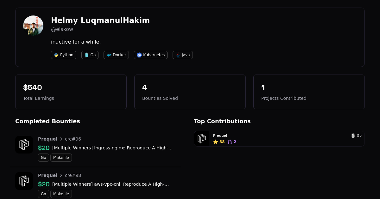Open the Prequel logo beside cre#96

click(x=24, y=145)
